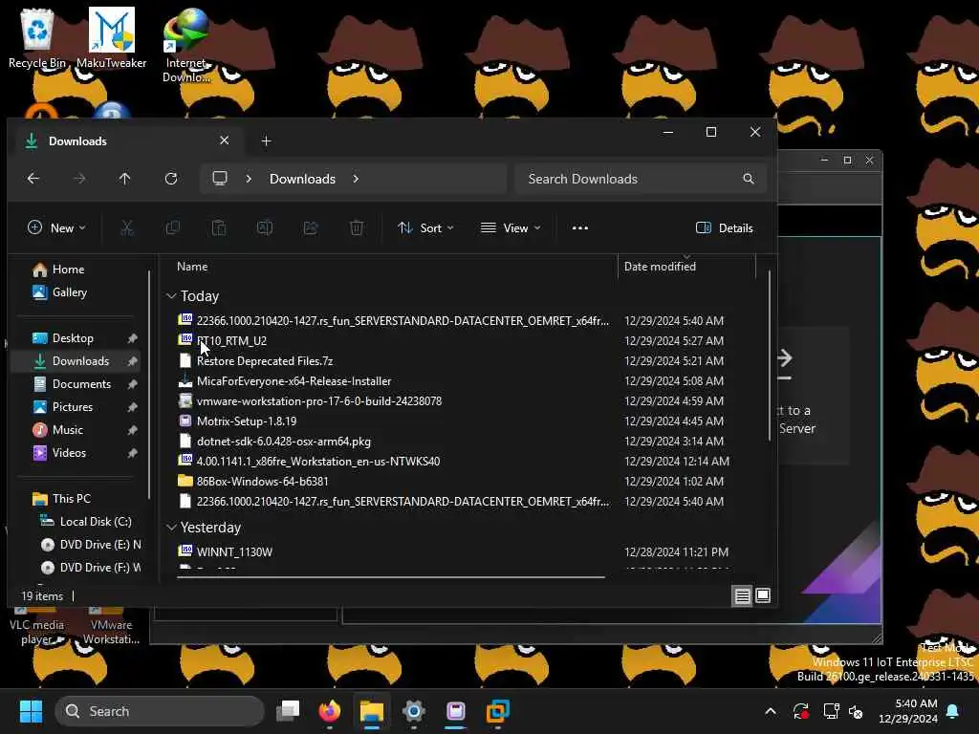Screen dimensions: 979x734
Task: Switch to large thumbnails view icon
Action: tap(763, 596)
